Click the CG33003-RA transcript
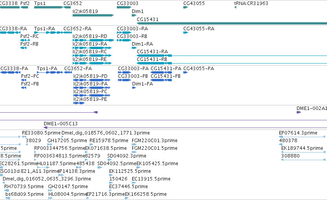 [124, 33]
